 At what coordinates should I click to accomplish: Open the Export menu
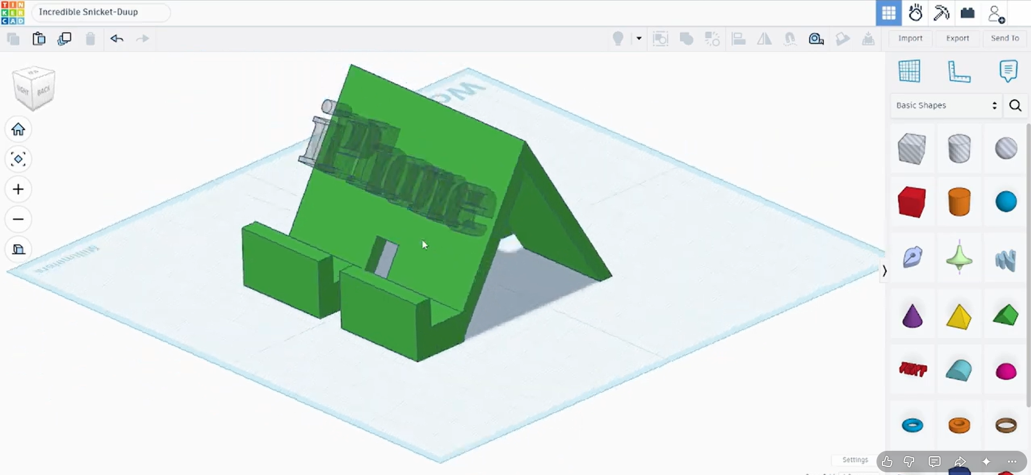click(x=958, y=38)
